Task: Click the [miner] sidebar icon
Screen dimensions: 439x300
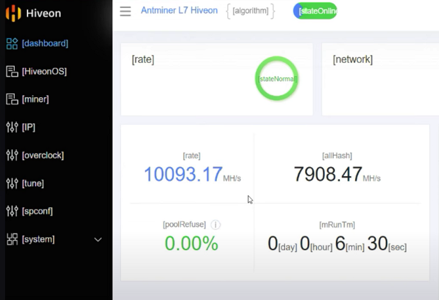Action: (x=12, y=99)
